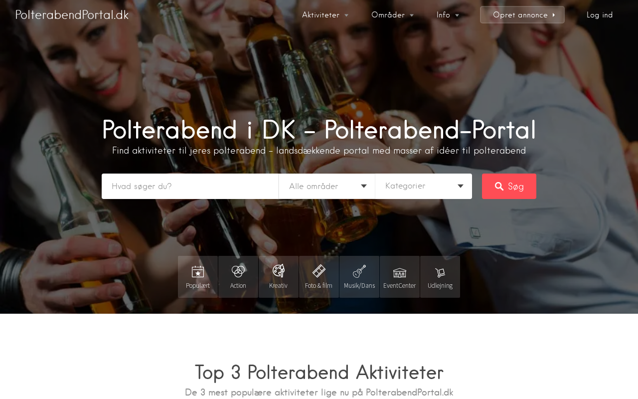Focus the Hvad søger du? search field
This screenshot has width=638, height=399.
pyautogui.click(x=190, y=186)
